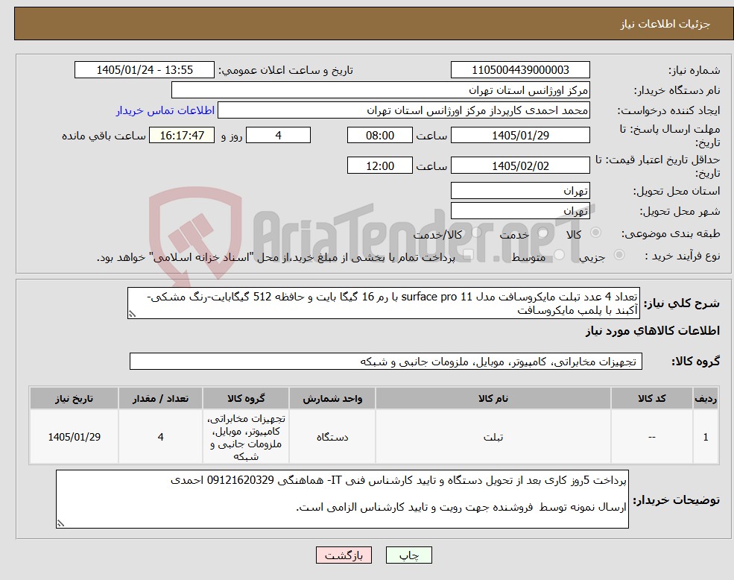Click the response deadline date 1405/01/29 field

(x=520, y=136)
